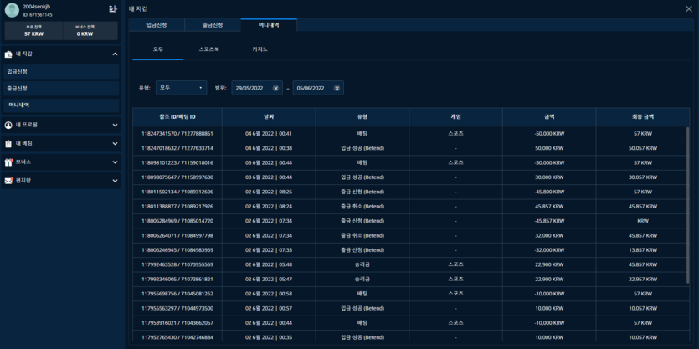
Task: Click the 금액 column header
Action: pos(549,117)
